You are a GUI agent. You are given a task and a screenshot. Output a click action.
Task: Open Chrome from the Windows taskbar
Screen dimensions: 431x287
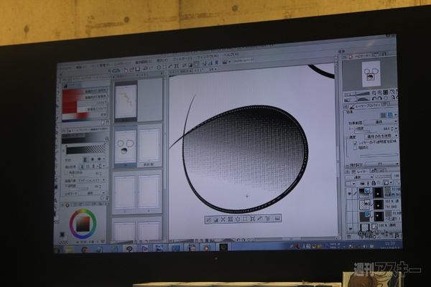84,248
